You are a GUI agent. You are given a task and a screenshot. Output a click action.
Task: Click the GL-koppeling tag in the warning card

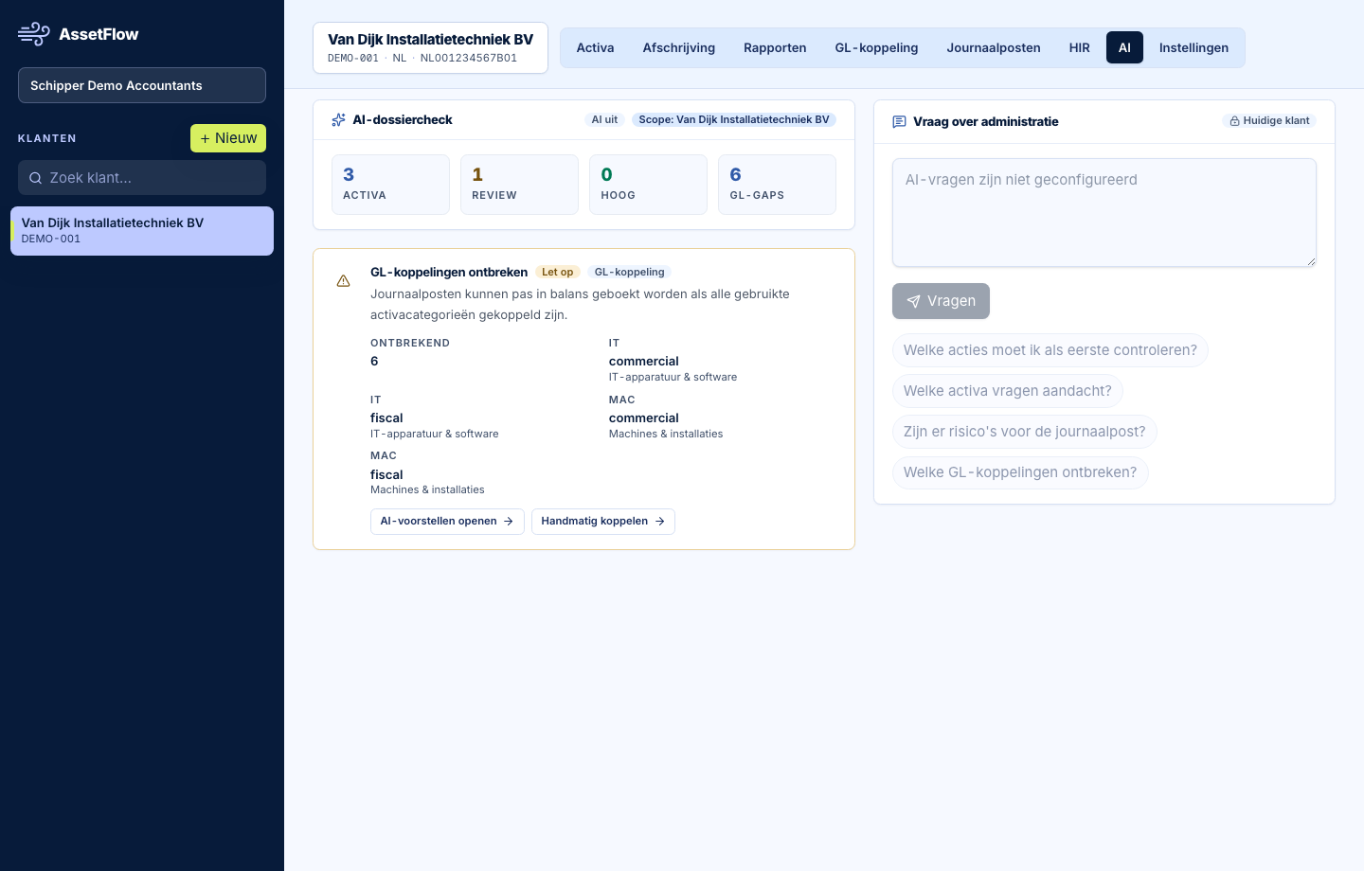click(630, 273)
